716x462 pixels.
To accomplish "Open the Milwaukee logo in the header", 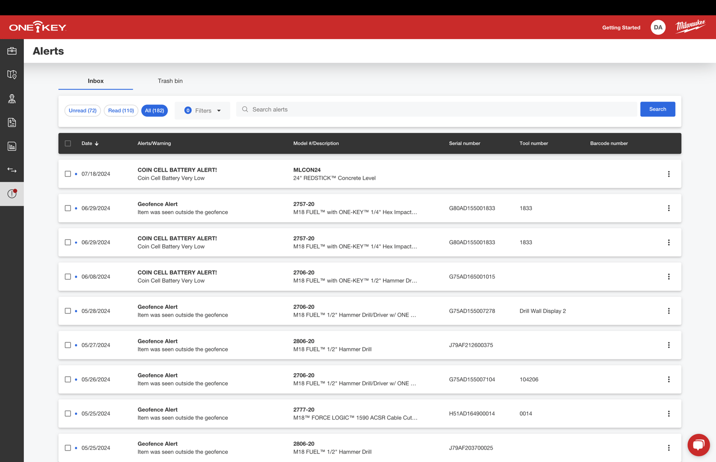I will coord(691,26).
